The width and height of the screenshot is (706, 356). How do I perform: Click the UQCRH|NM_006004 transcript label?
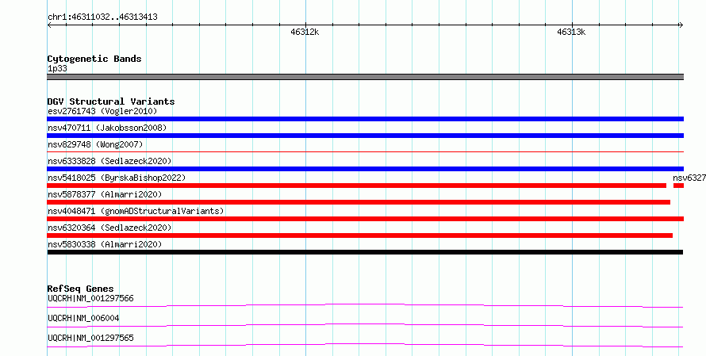pyautogui.click(x=83, y=318)
